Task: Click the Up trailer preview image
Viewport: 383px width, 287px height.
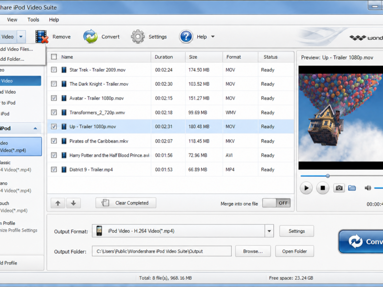Action: 341,117
